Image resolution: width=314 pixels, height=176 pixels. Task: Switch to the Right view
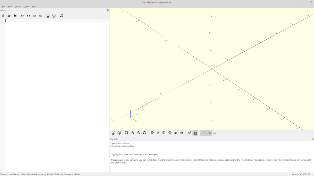[152, 133]
